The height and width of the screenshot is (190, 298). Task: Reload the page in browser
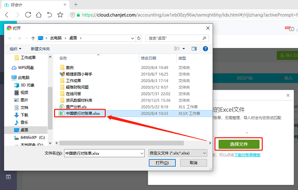tap(28, 15)
